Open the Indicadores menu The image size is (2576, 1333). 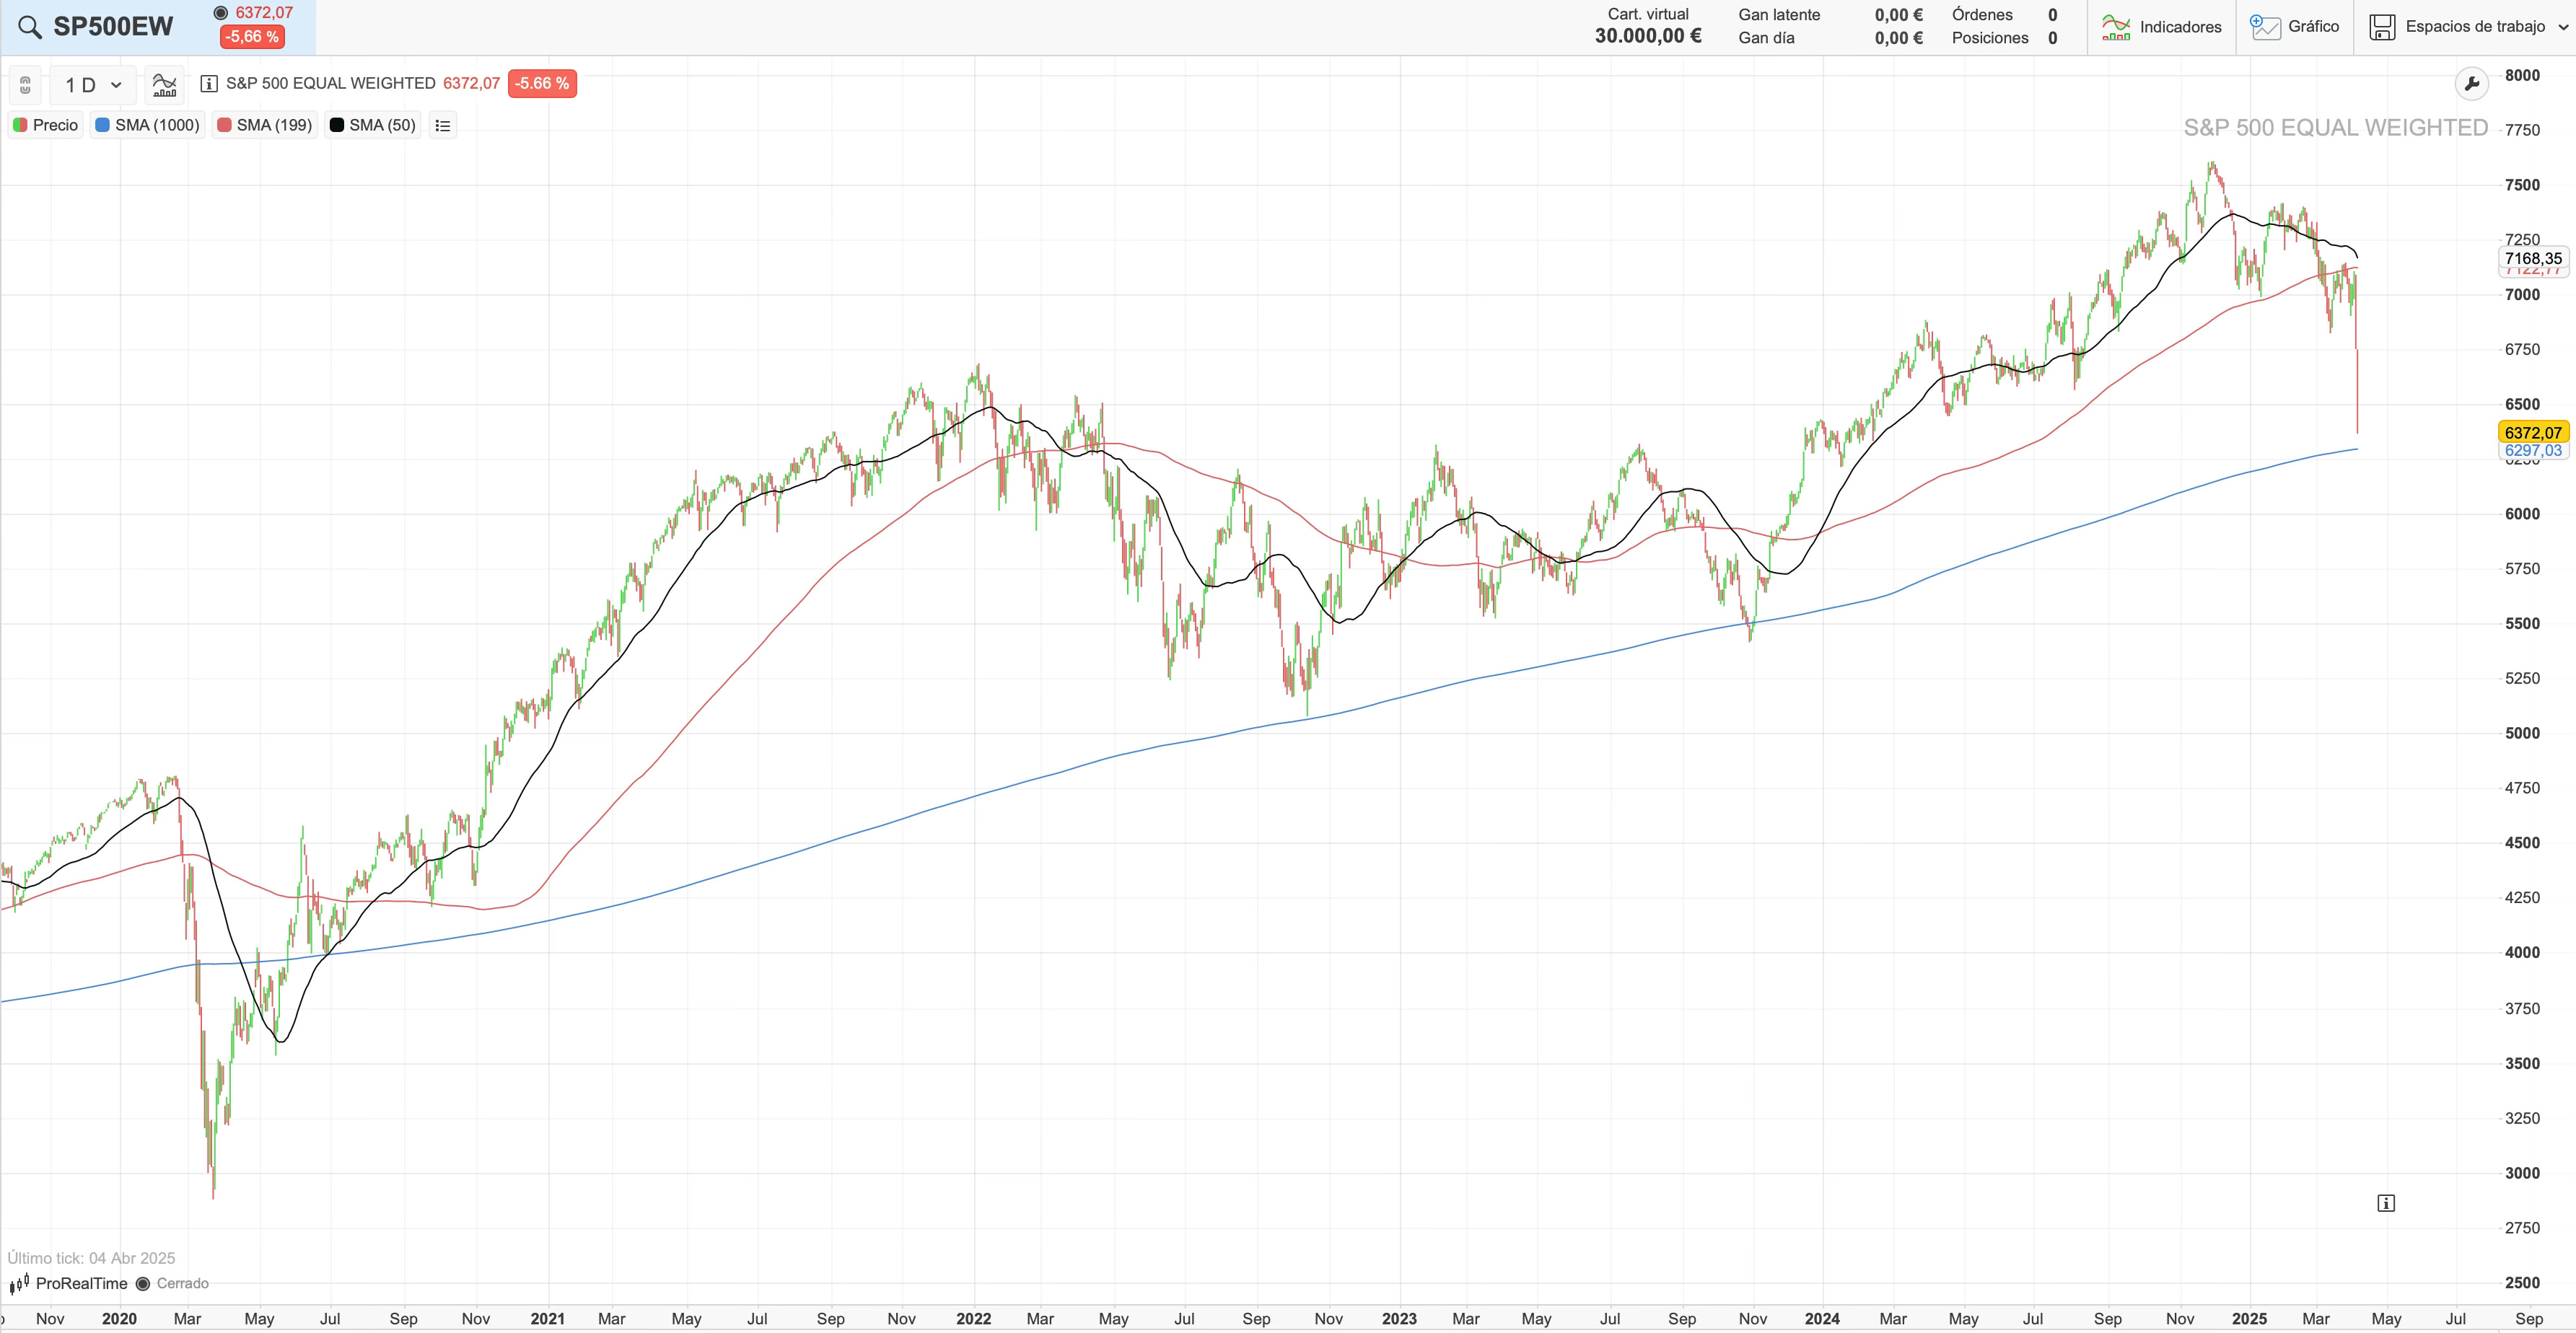(2162, 27)
